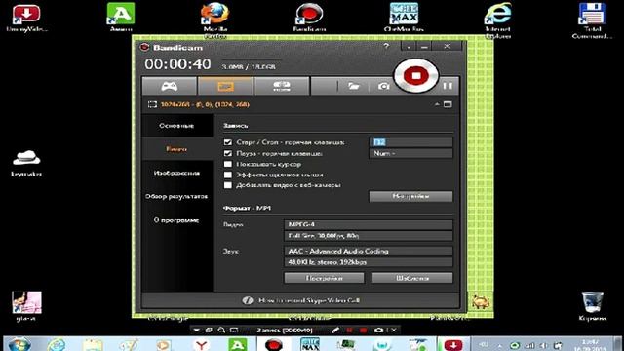
Task: Open the Обзор результатов tab
Action: click(176, 196)
